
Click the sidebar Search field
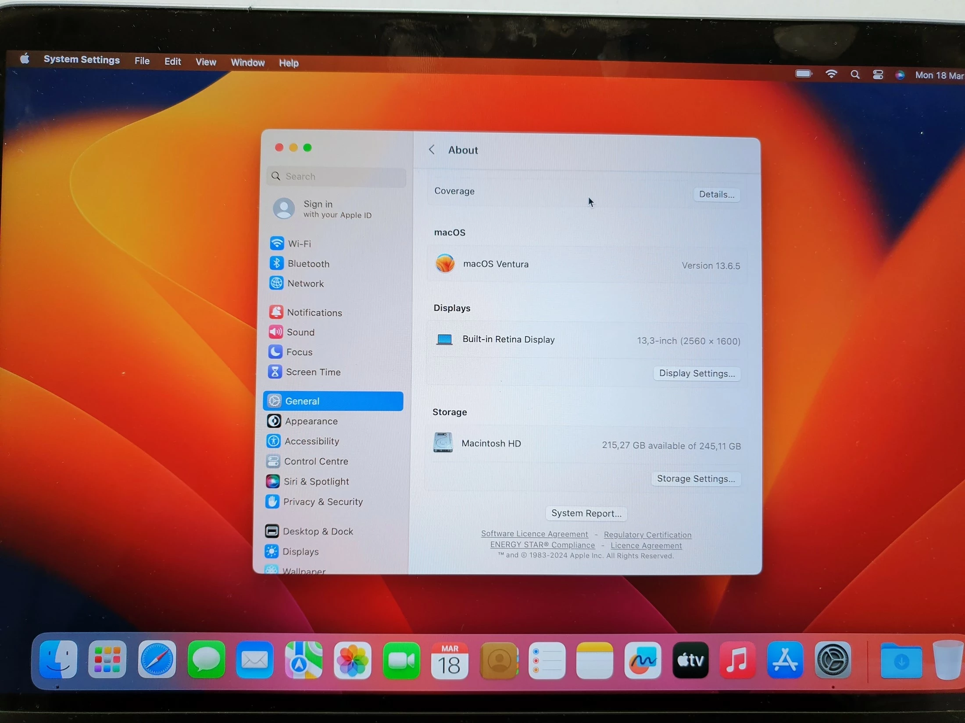coord(336,176)
